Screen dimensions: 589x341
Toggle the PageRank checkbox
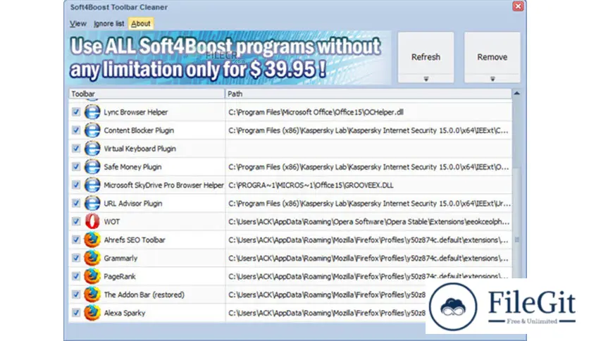[x=76, y=276]
